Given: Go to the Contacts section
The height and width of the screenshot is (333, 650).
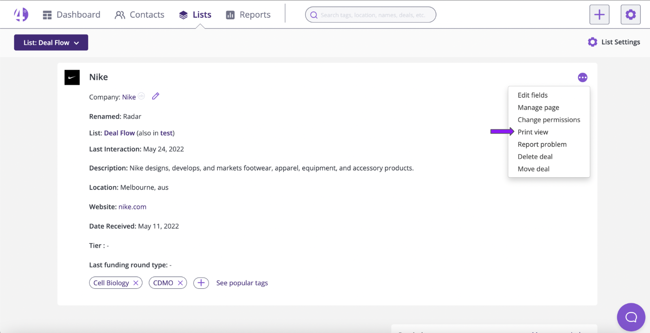Looking at the screenshot, I should (x=140, y=15).
